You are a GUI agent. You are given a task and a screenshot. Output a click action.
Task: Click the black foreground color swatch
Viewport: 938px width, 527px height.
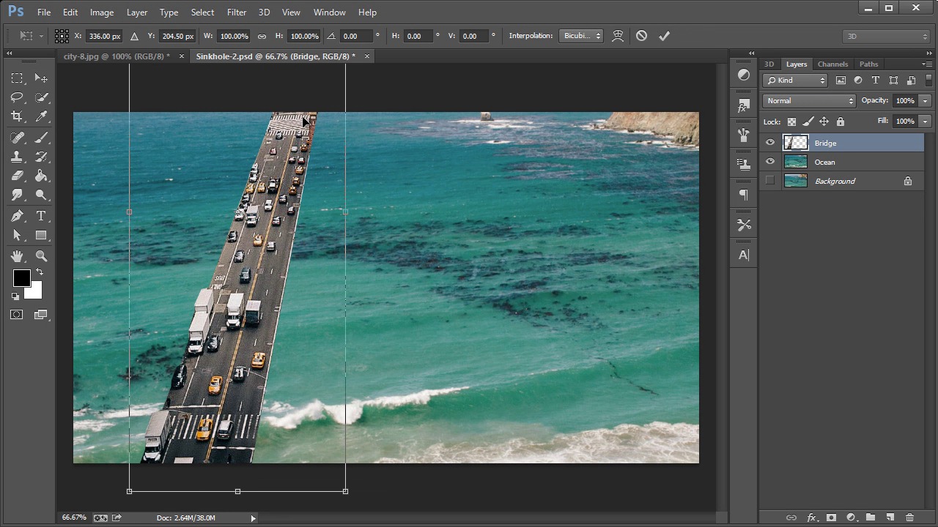(x=21, y=278)
